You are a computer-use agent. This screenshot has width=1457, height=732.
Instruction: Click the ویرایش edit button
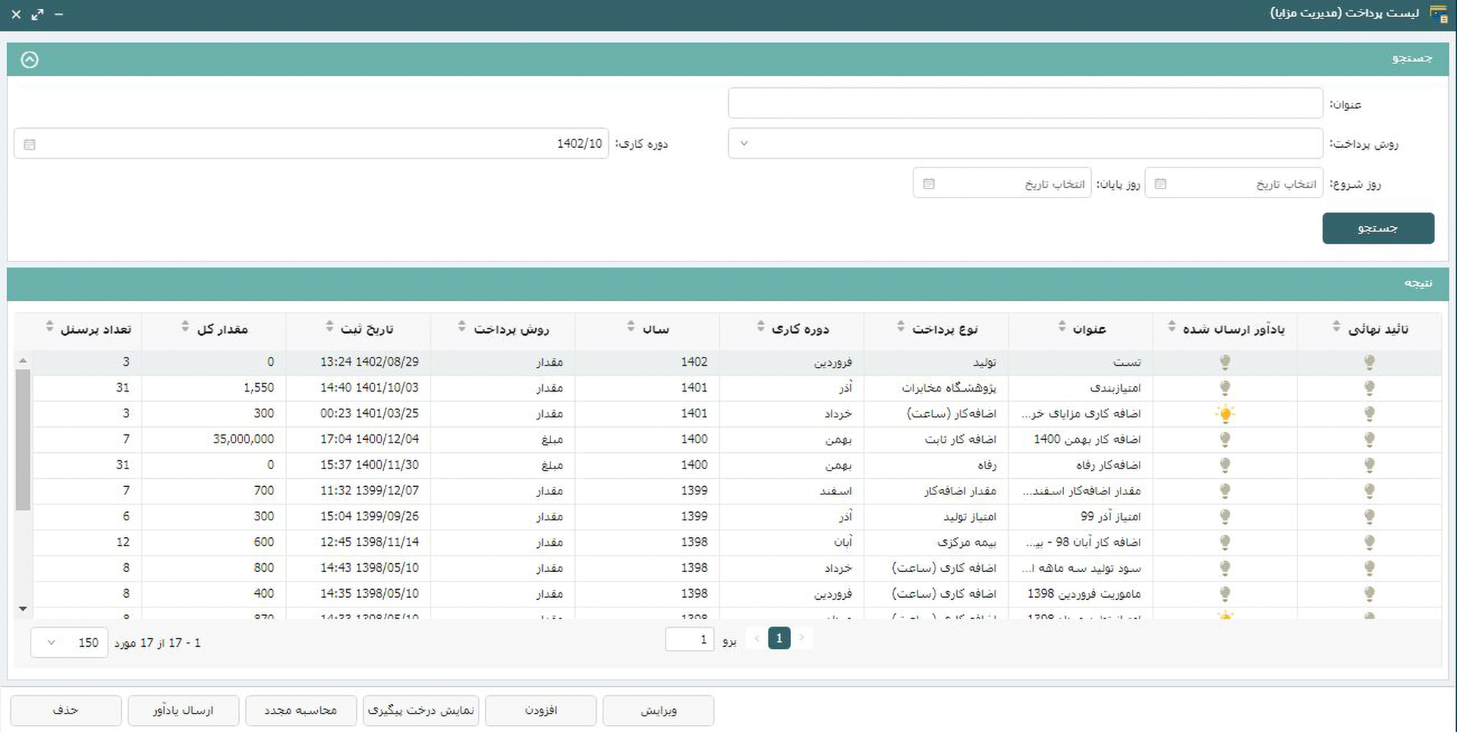pyautogui.click(x=658, y=711)
